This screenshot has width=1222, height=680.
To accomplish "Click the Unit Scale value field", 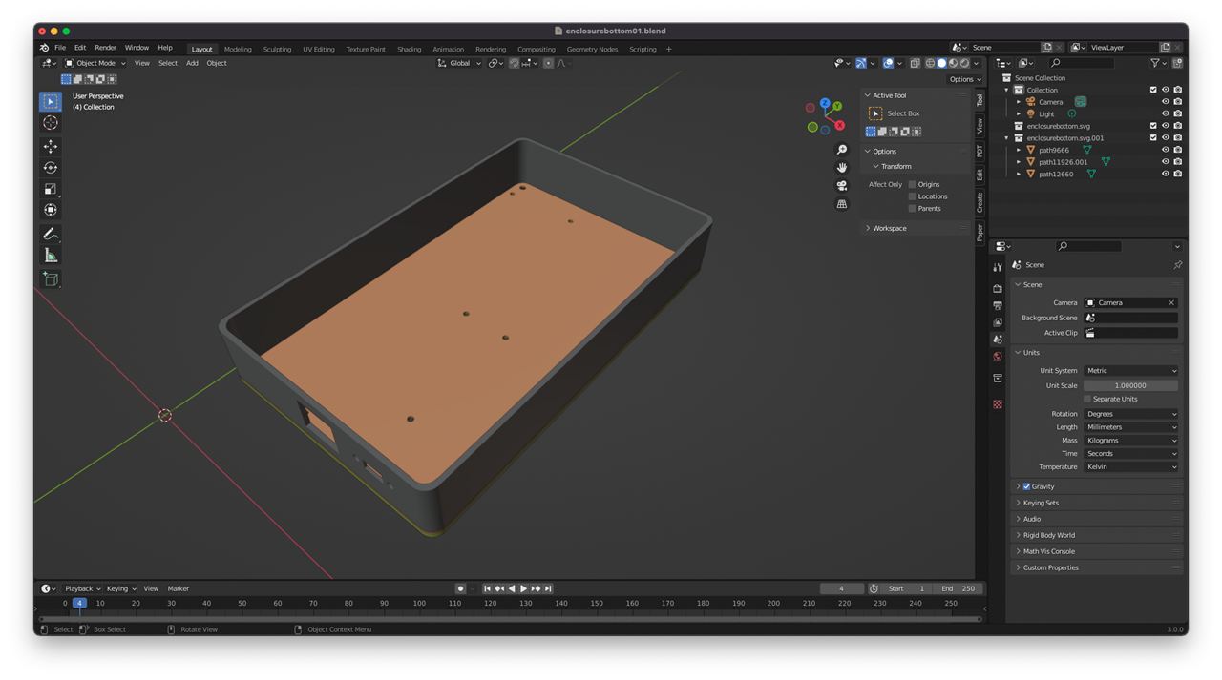I will [x=1131, y=385].
